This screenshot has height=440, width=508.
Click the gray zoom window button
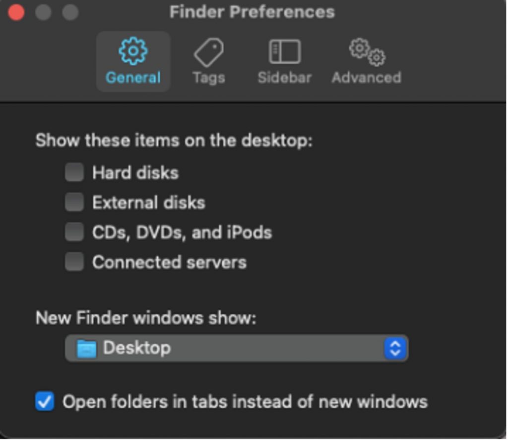pos(70,12)
